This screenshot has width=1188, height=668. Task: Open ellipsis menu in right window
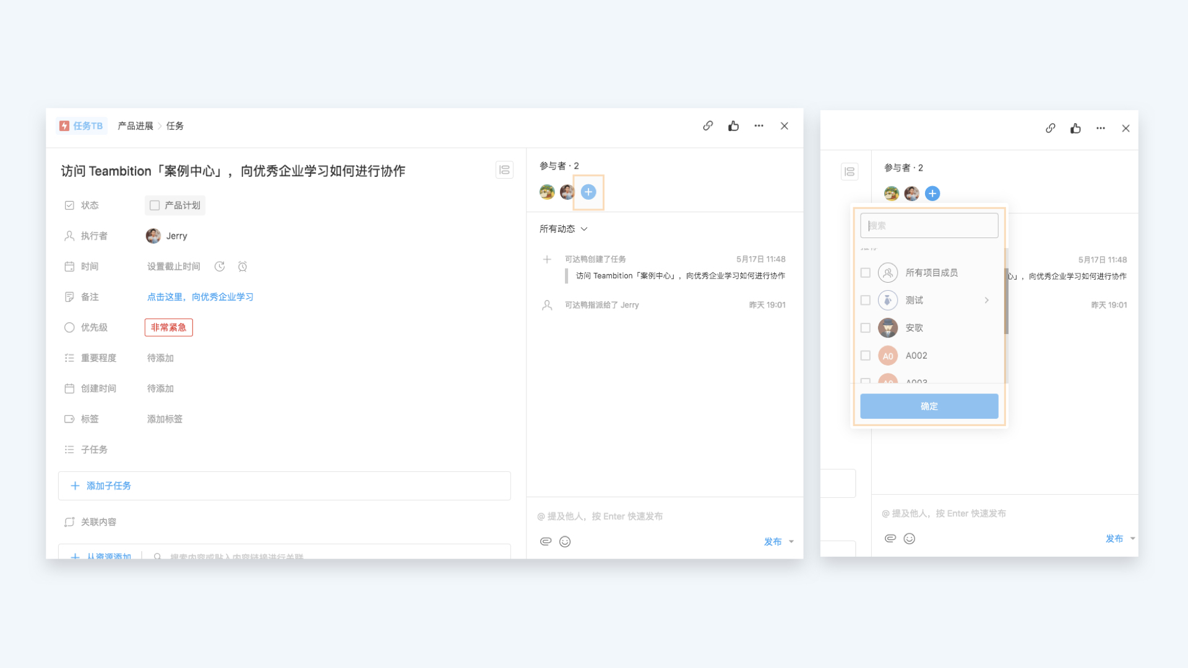click(x=1100, y=128)
